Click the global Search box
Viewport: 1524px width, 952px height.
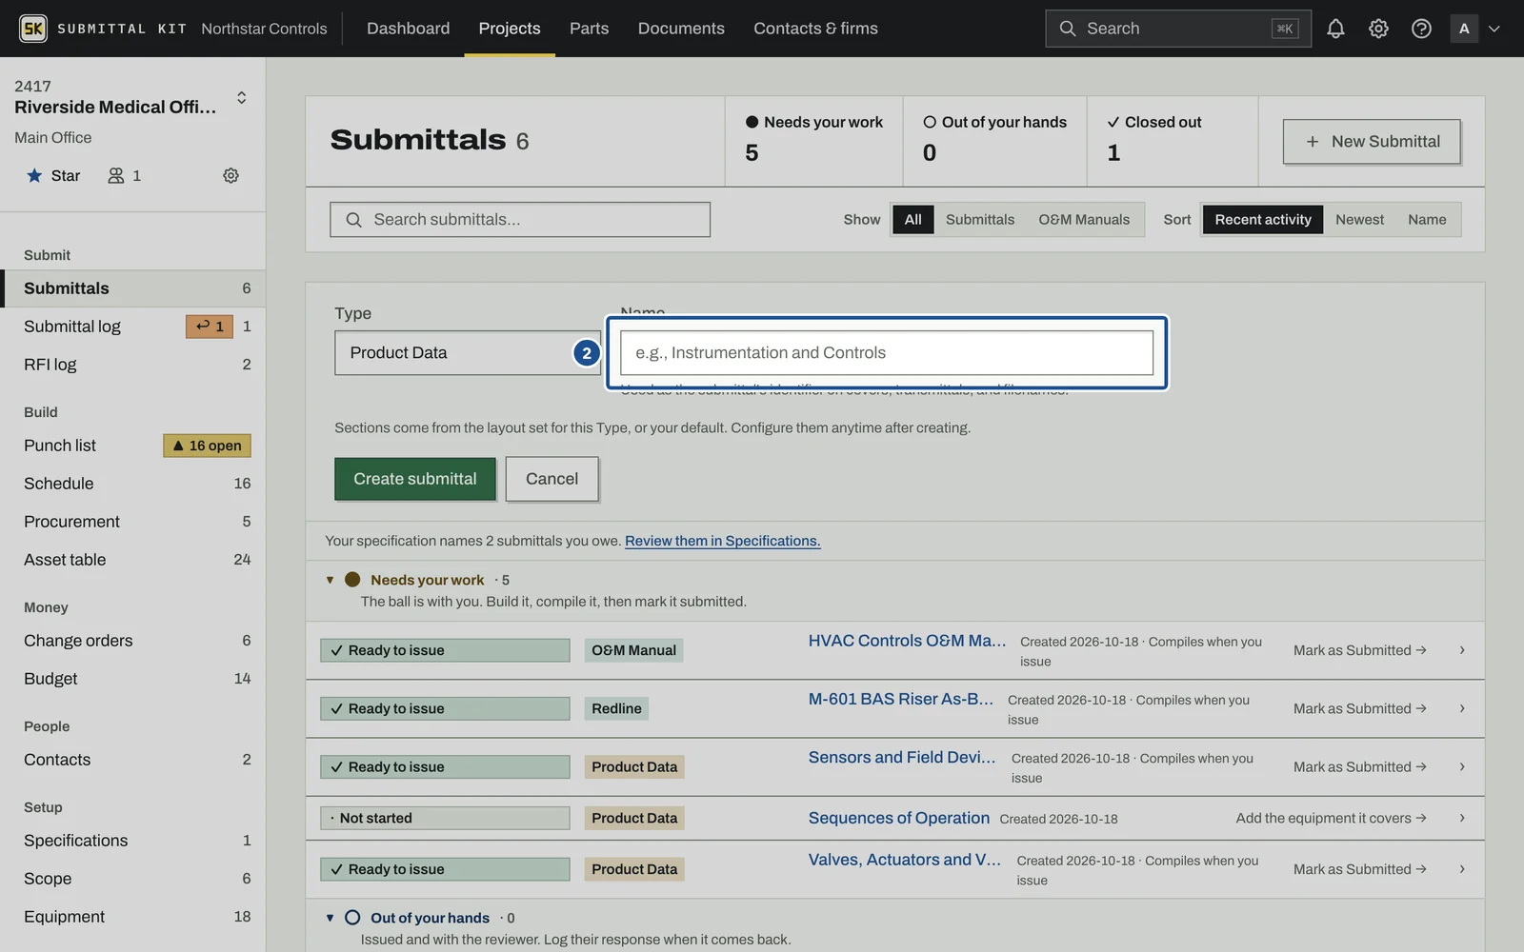[1178, 29]
